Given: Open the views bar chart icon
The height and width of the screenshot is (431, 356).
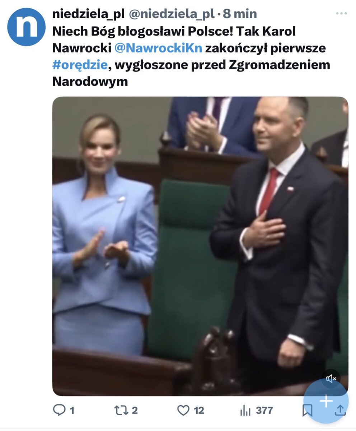Looking at the screenshot, I should (245, 410).
